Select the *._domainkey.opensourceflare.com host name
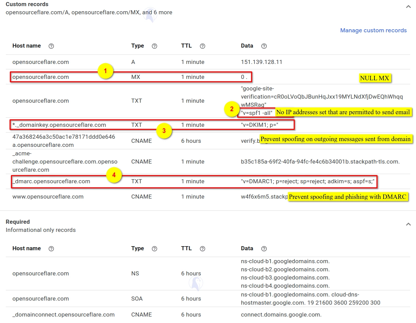Image resolution: width=416 pixels, height=323 pixels. click(59, 125)
